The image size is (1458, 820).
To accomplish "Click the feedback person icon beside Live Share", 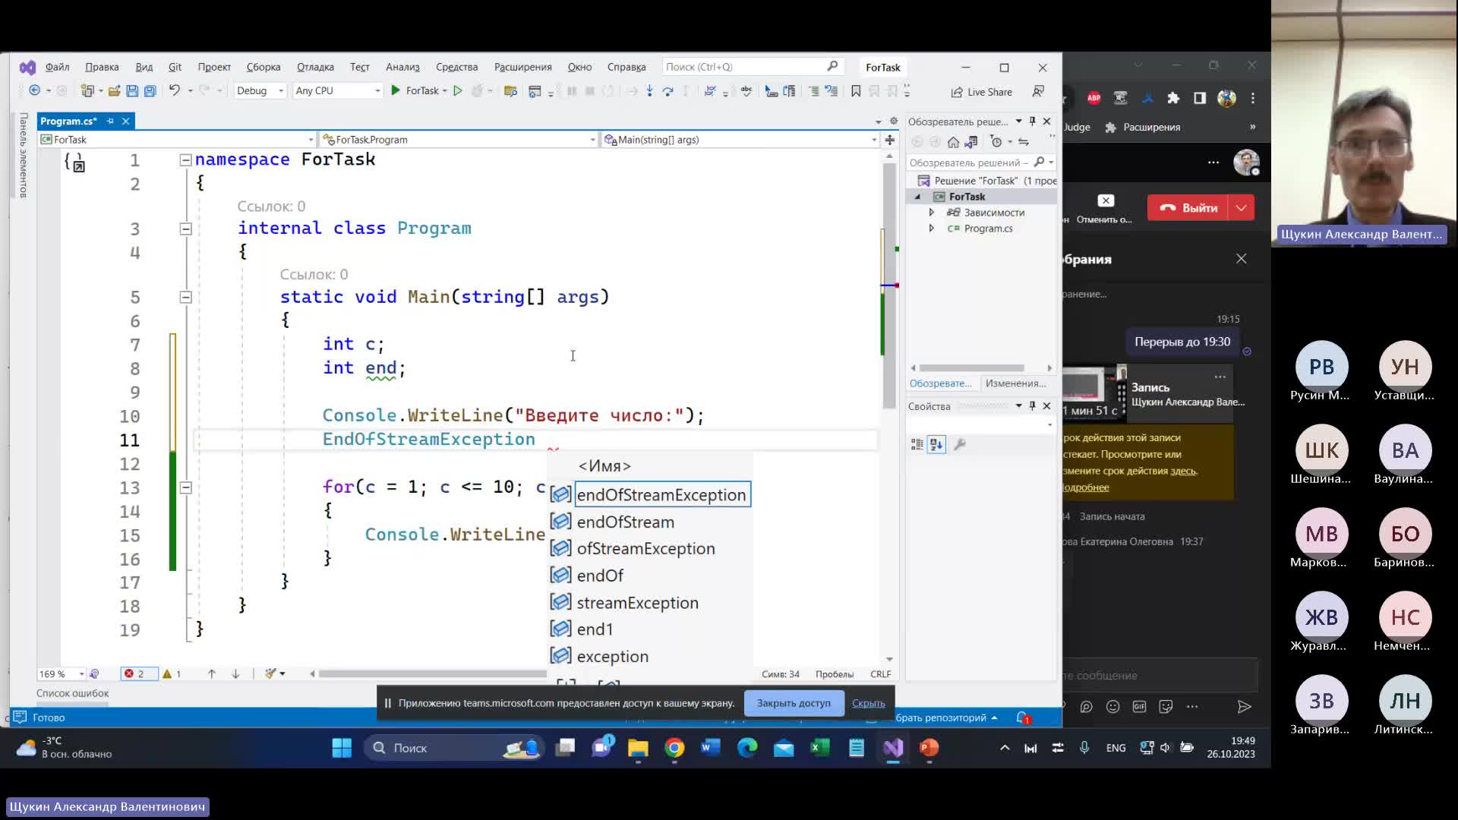I will pyautogui.click(x=1038, y=91).
